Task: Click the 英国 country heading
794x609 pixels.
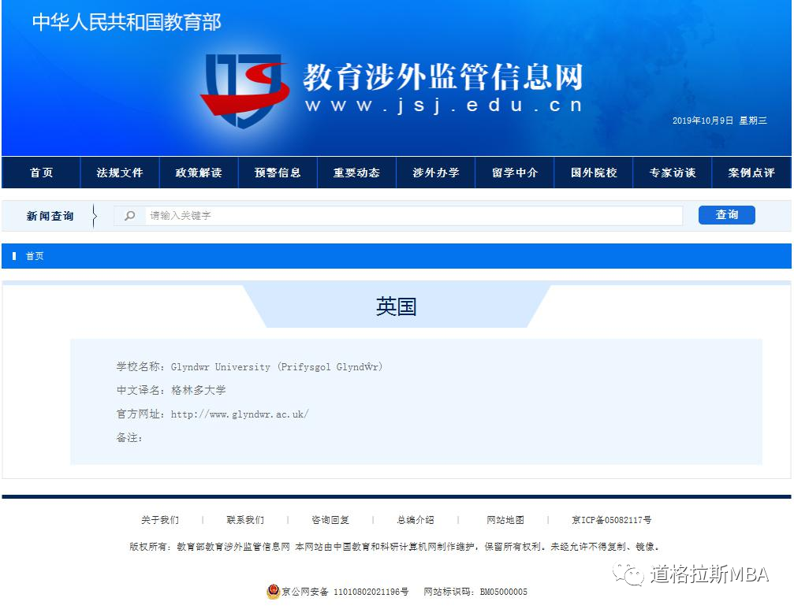Action: (x=396, y=306)
